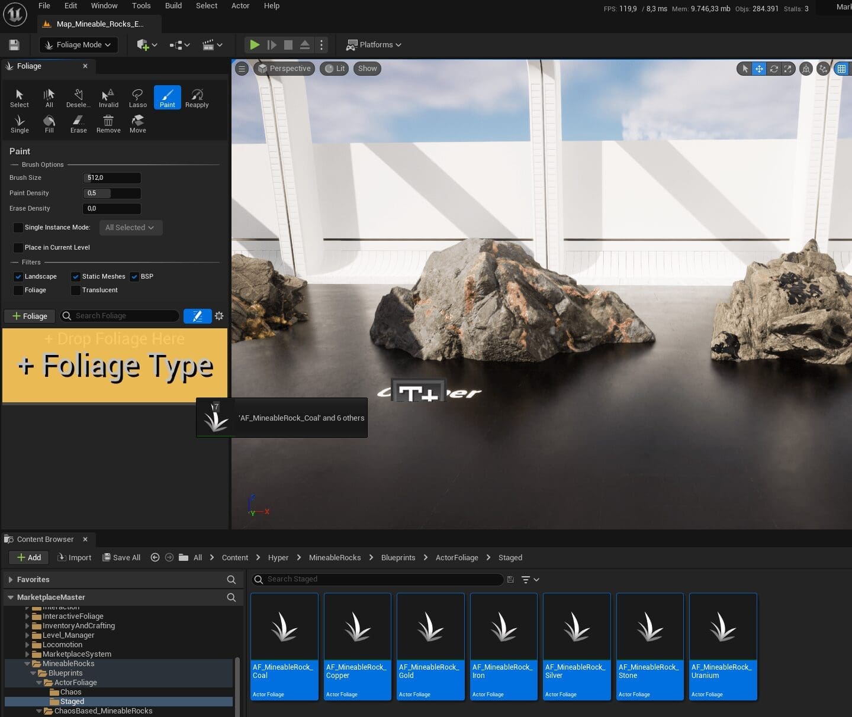Open the Platforms dropdown menu
This screenshot has height=717, width=852.
pos(374,45)
